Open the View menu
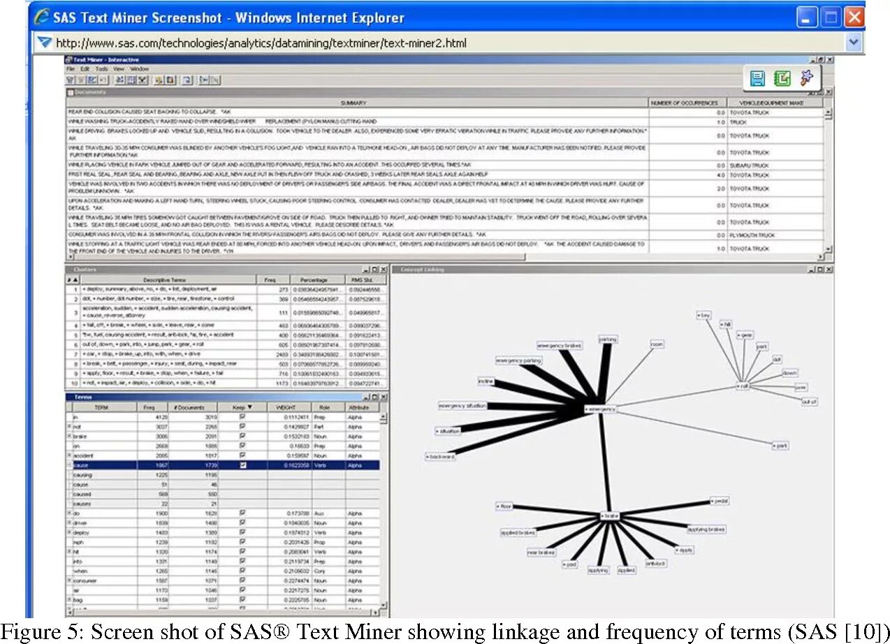 [x=119, y=69]
